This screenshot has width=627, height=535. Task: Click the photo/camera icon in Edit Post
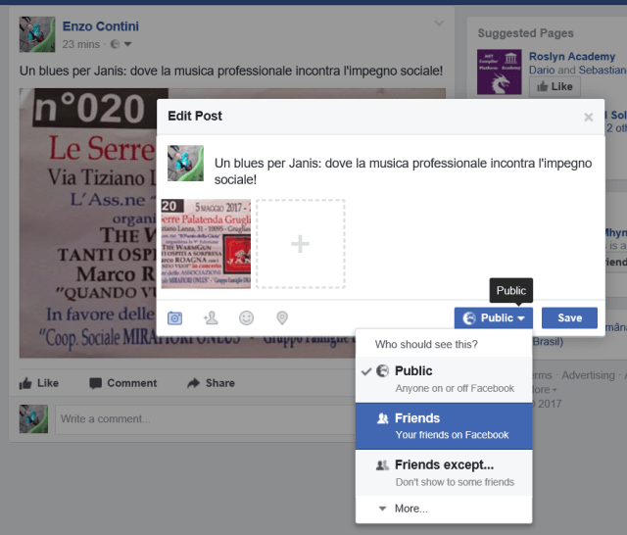174,318
